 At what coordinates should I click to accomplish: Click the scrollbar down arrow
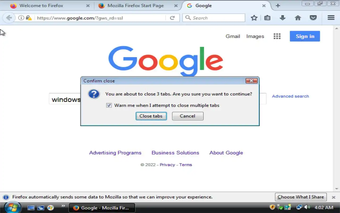[x=337, y=189]
